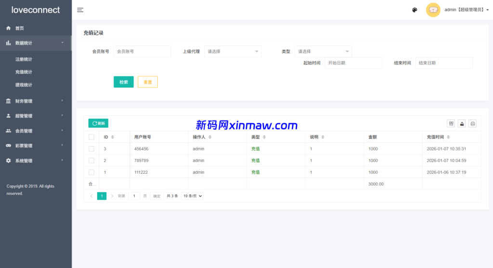The height and width of the screenshot is (268, 493).
Task: Check the row for user 111222
Action: point(91,172)
